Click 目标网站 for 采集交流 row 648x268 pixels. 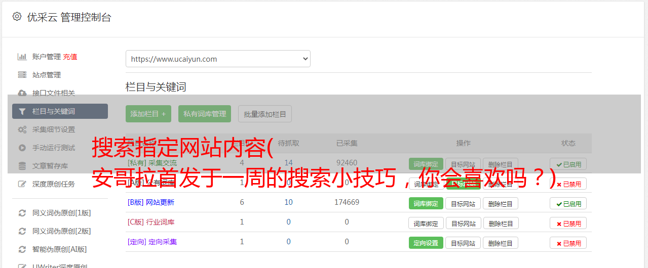463,164
